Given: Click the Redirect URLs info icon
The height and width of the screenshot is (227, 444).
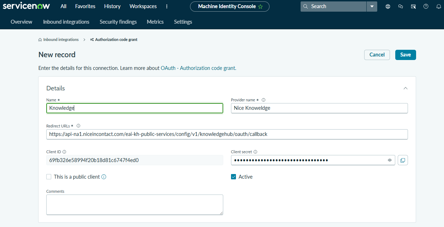Looking at the screenshot, I should 78,126.
